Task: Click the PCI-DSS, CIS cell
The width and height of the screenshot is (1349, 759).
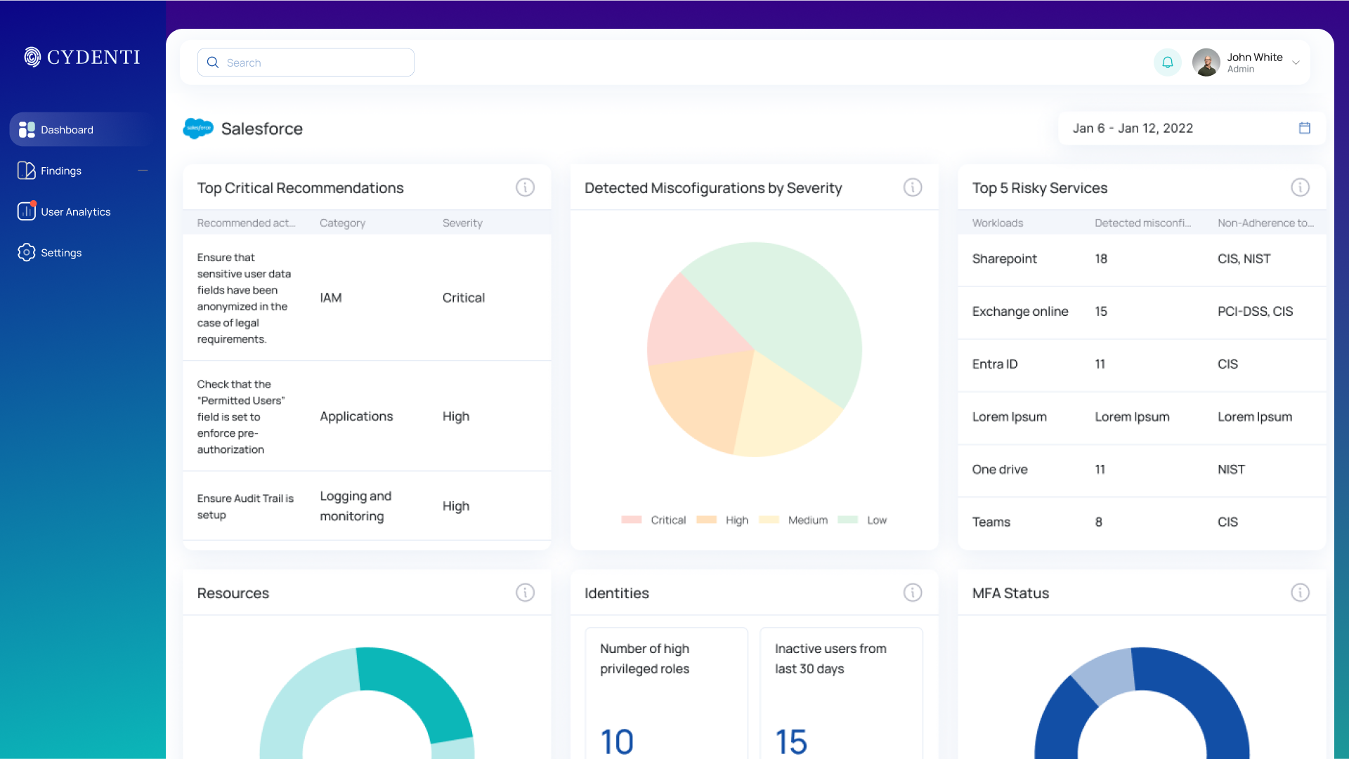Action: pos(1255,312)
